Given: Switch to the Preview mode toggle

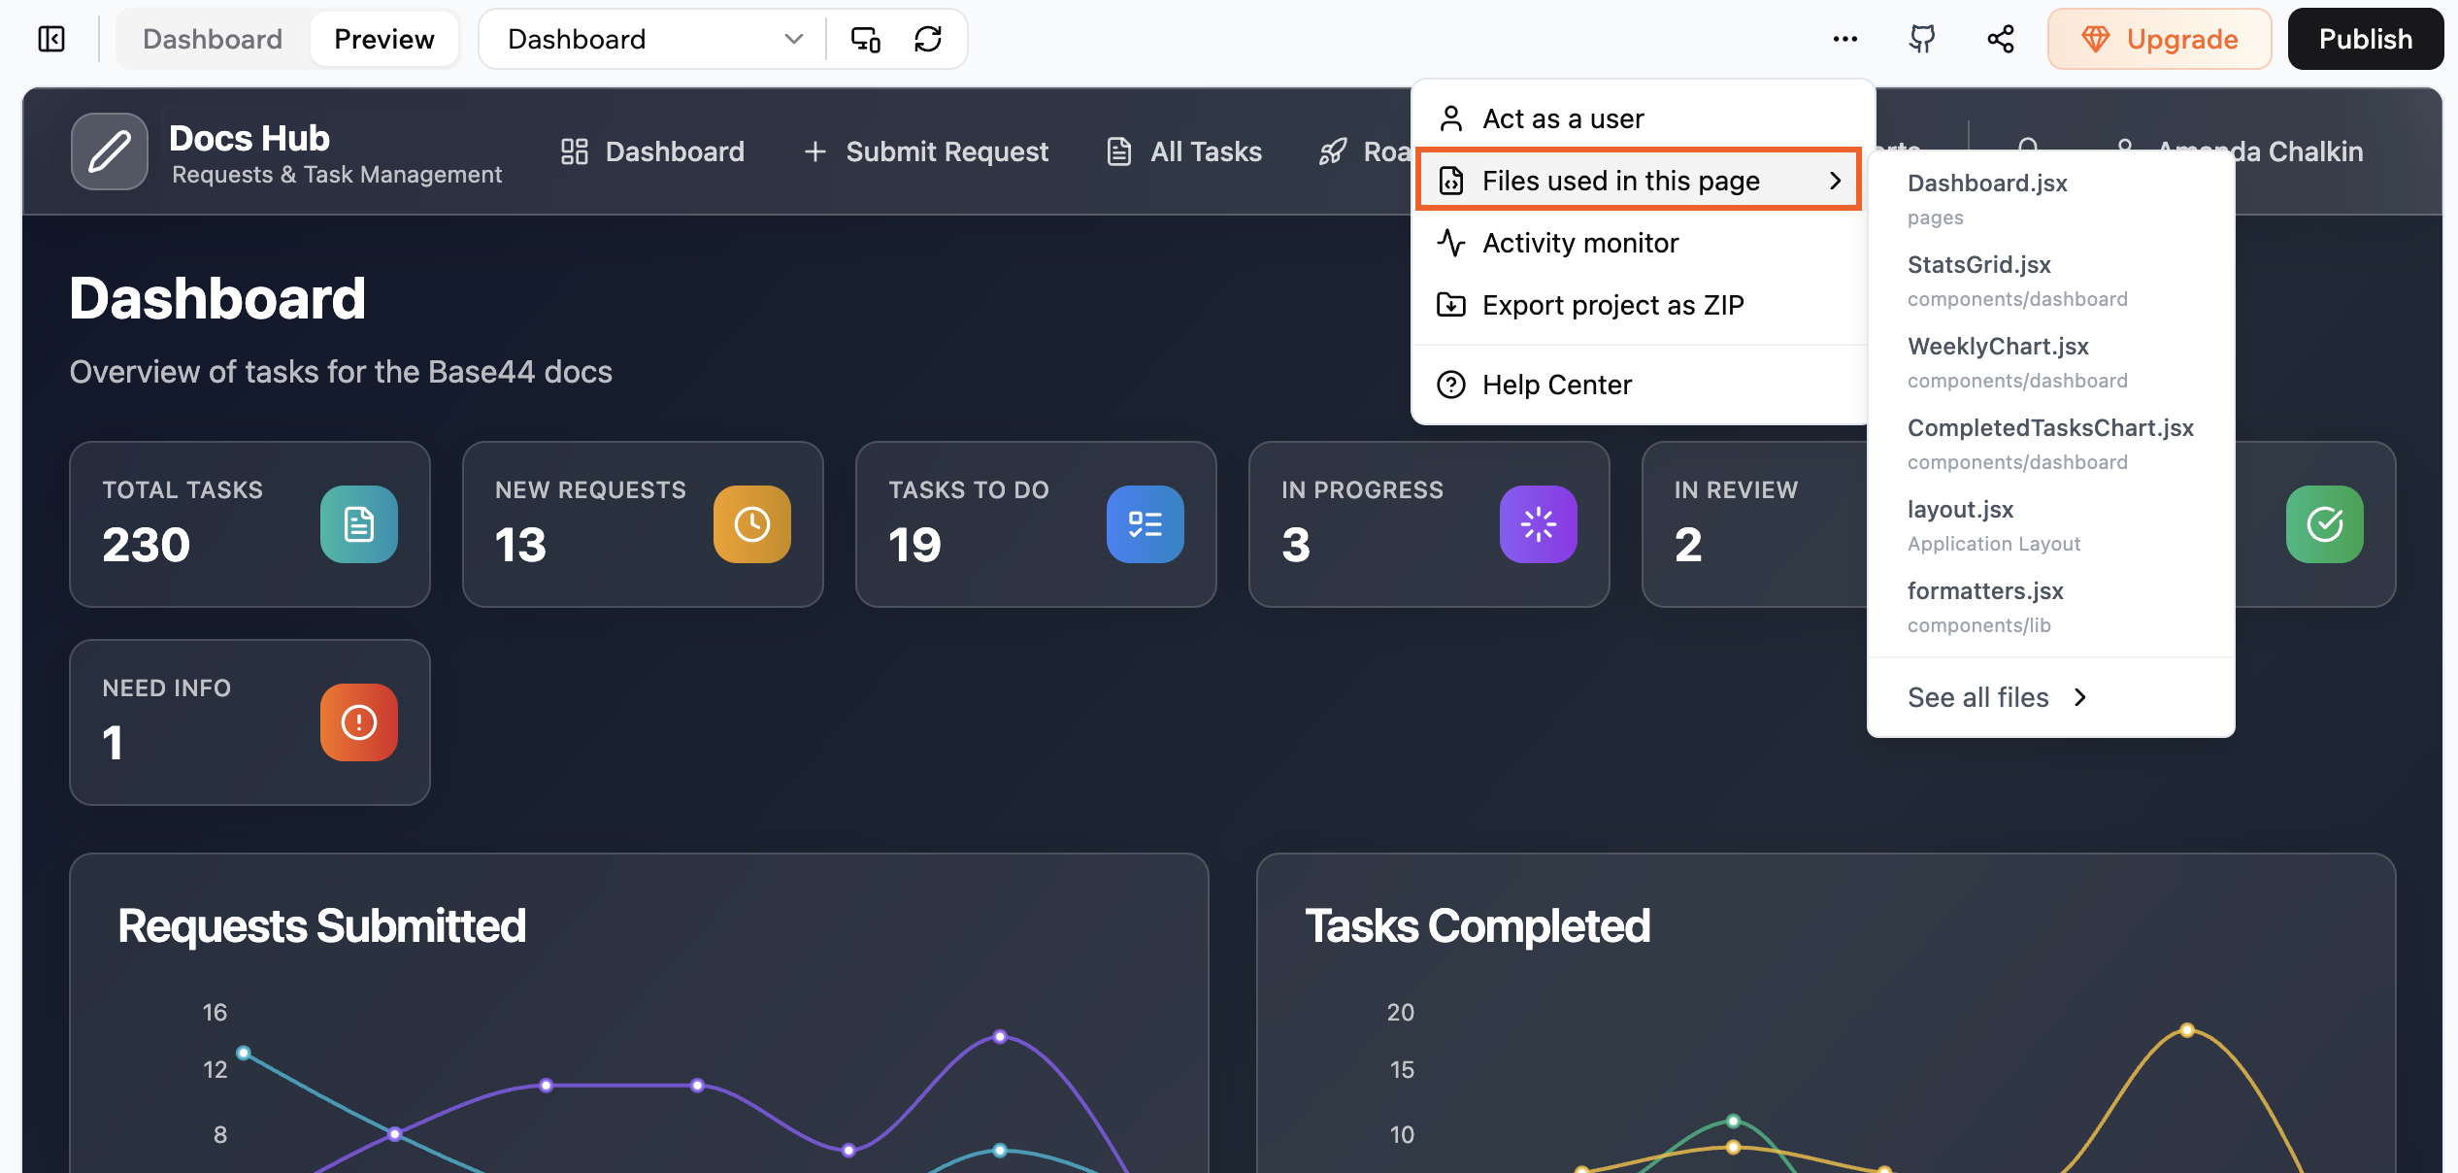Looking at the screenshot, I should click(x=383, y=39).
